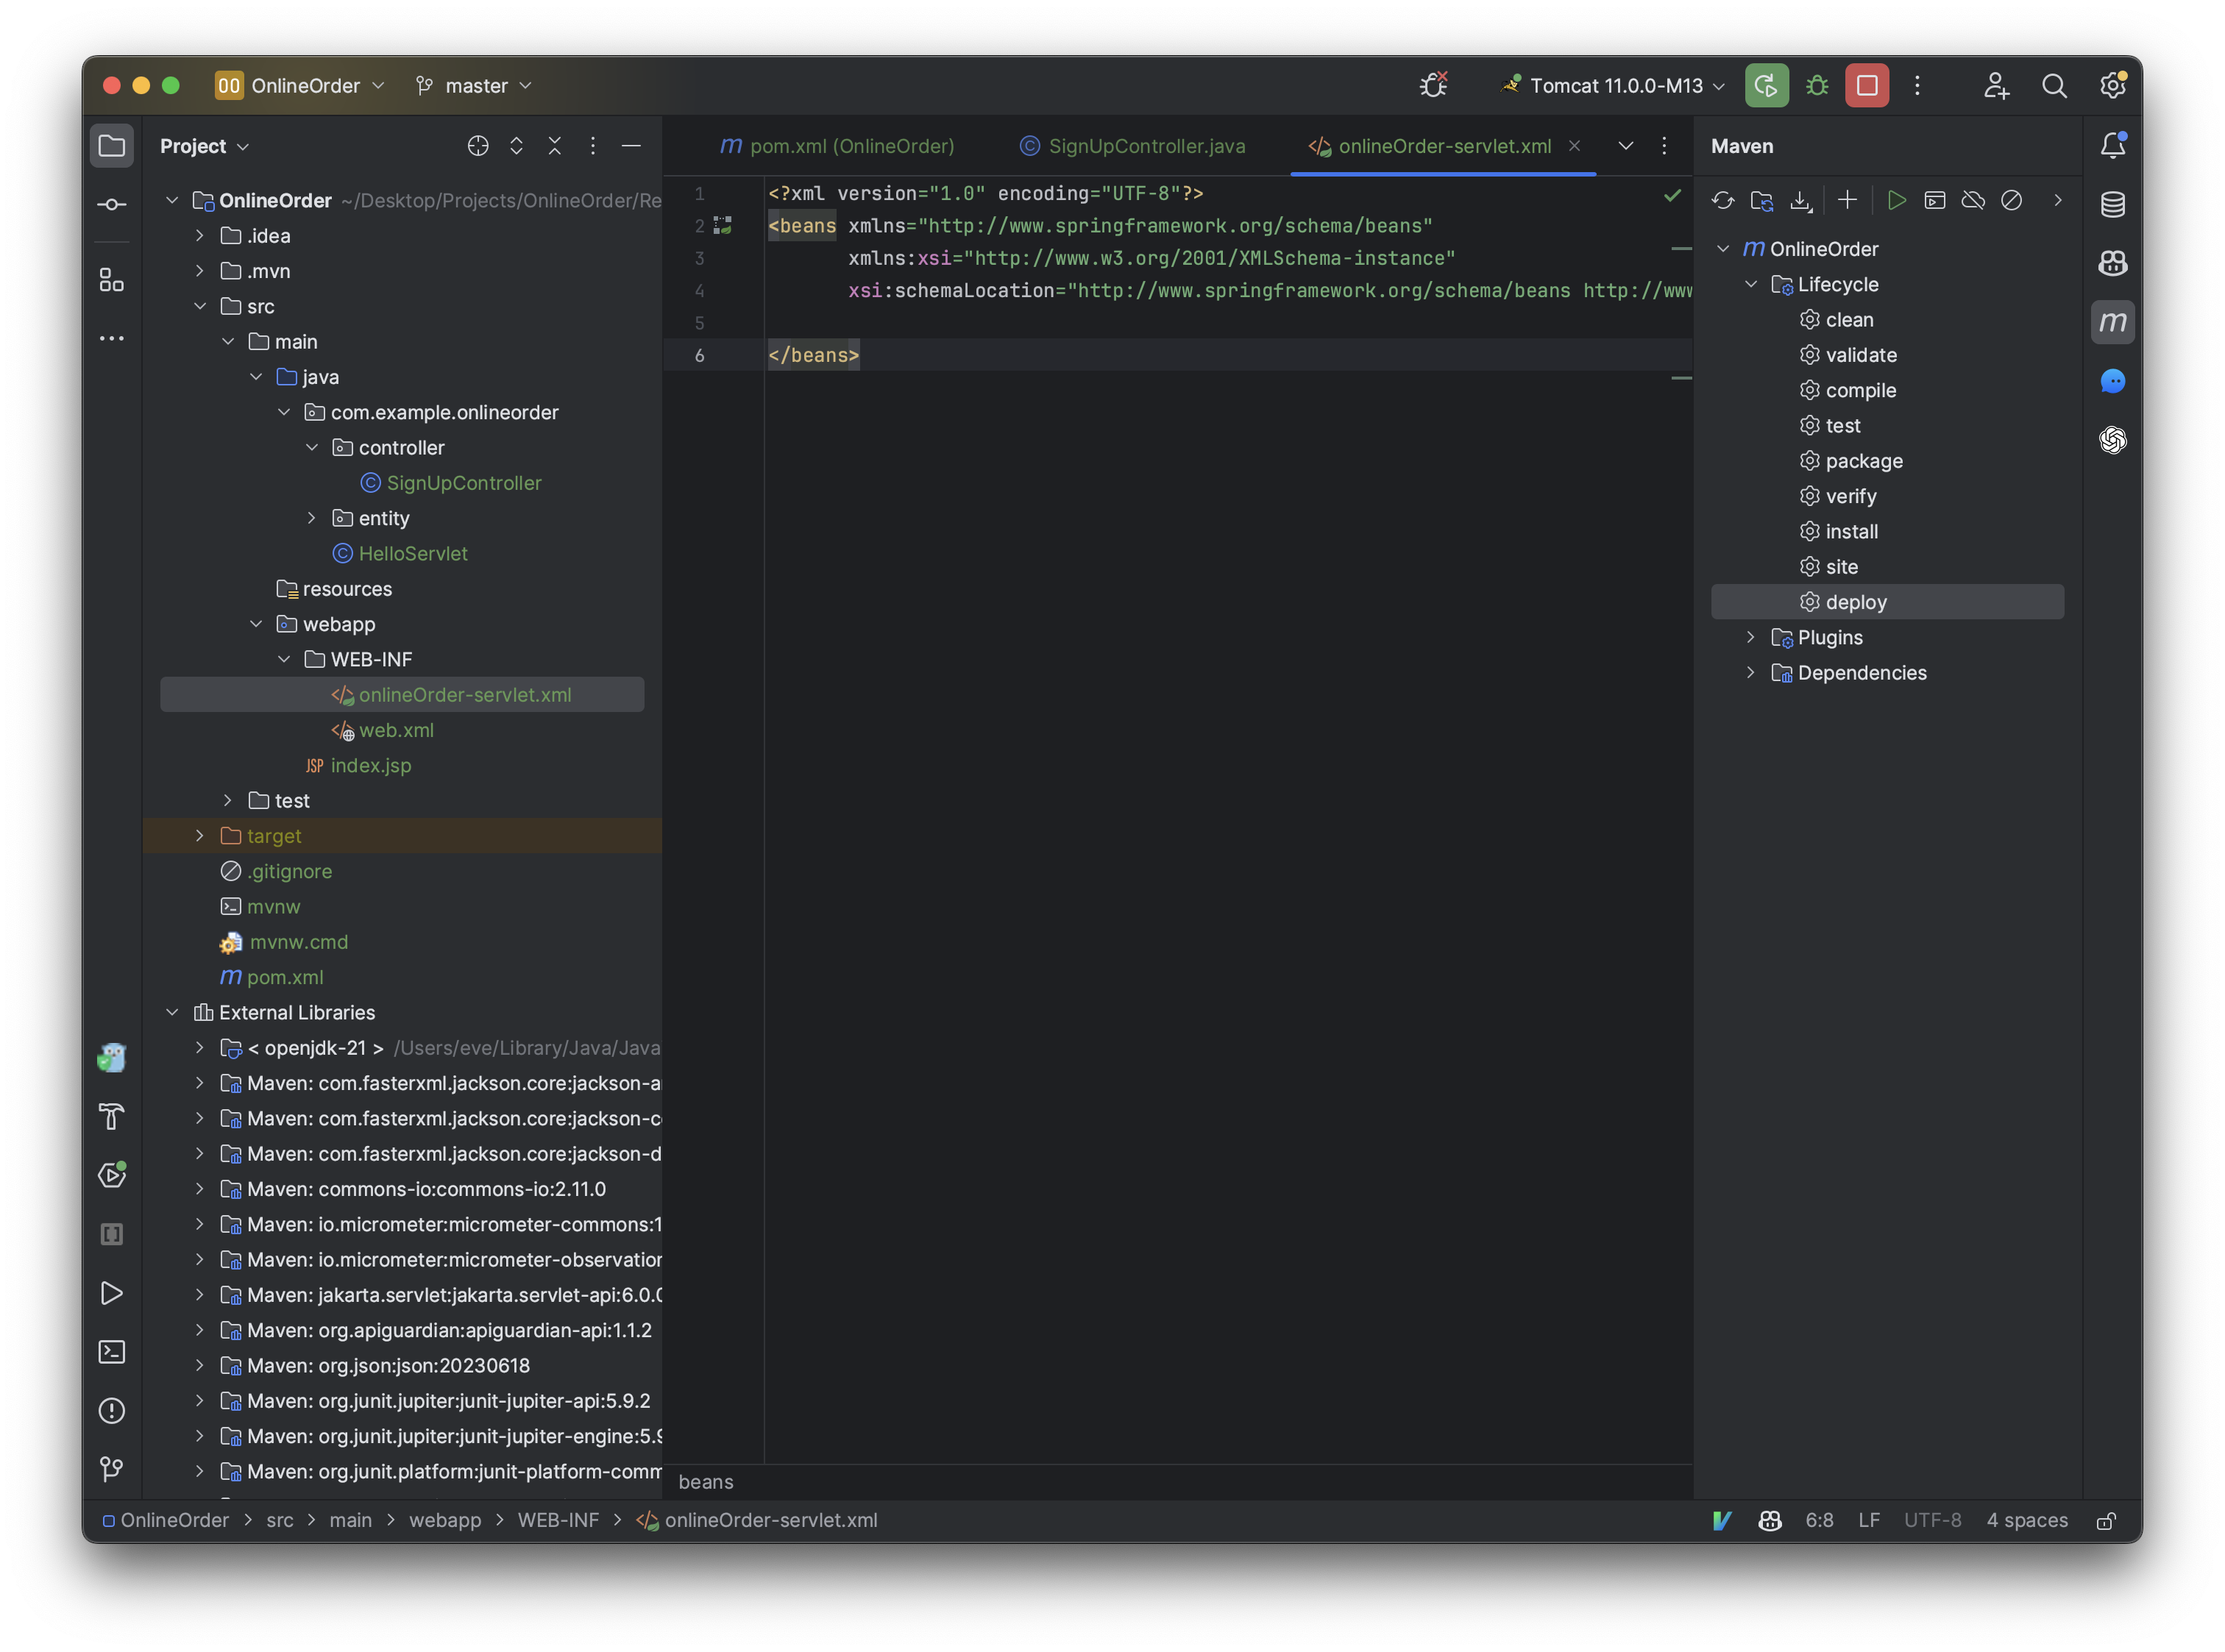
Task: Click the UTF-8 encoding indicator
Action: pos(1933,1520)
